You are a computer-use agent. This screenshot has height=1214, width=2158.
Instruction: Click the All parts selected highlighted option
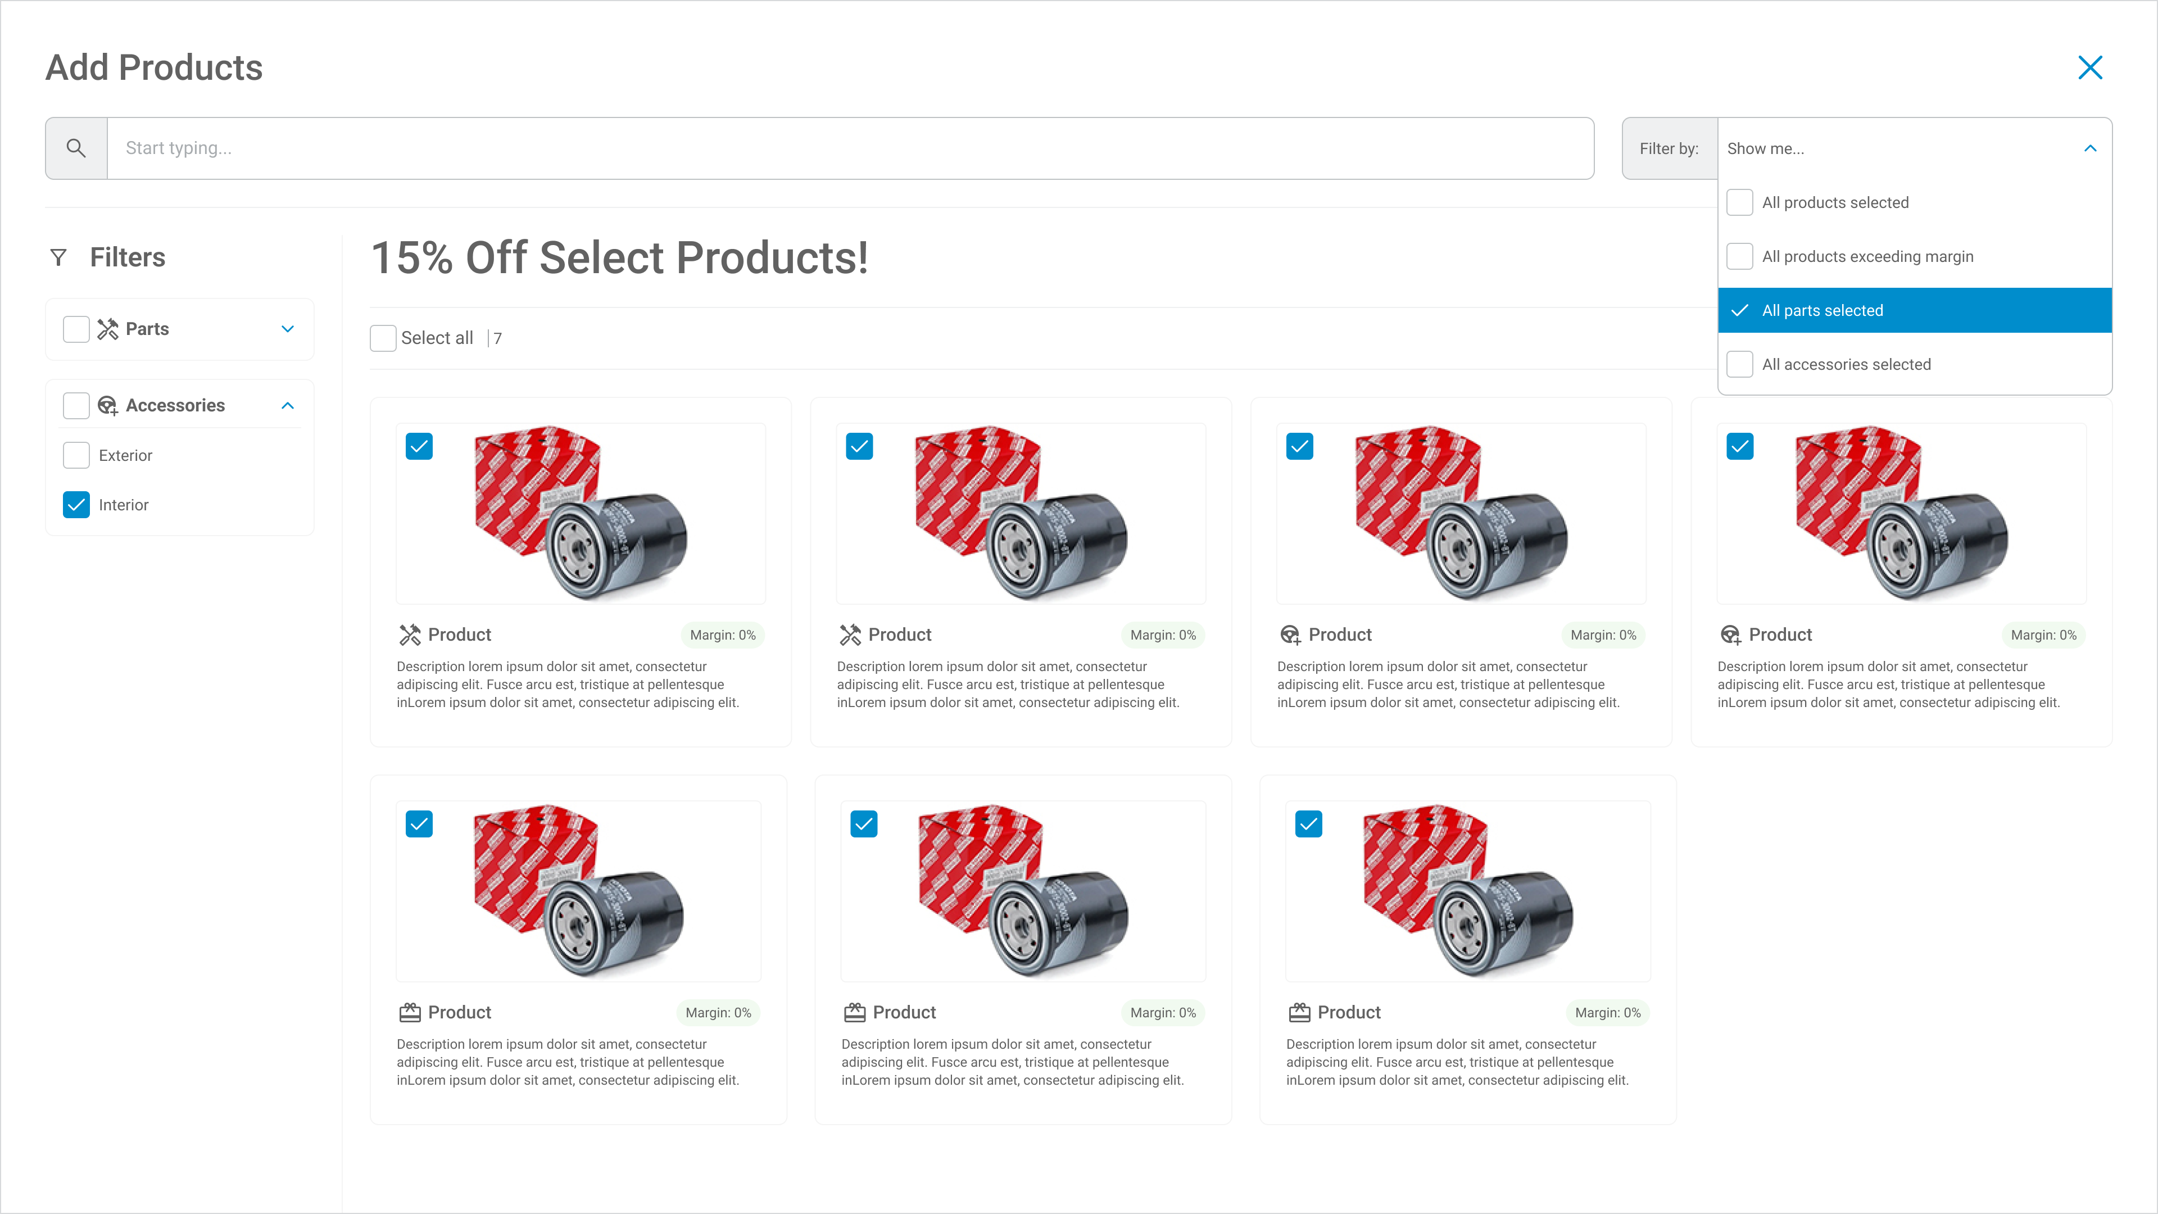point(1822,311)
